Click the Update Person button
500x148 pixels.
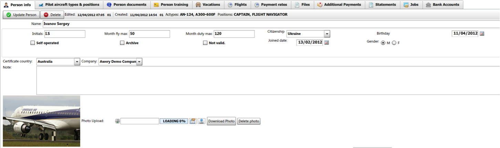(21, 15)
